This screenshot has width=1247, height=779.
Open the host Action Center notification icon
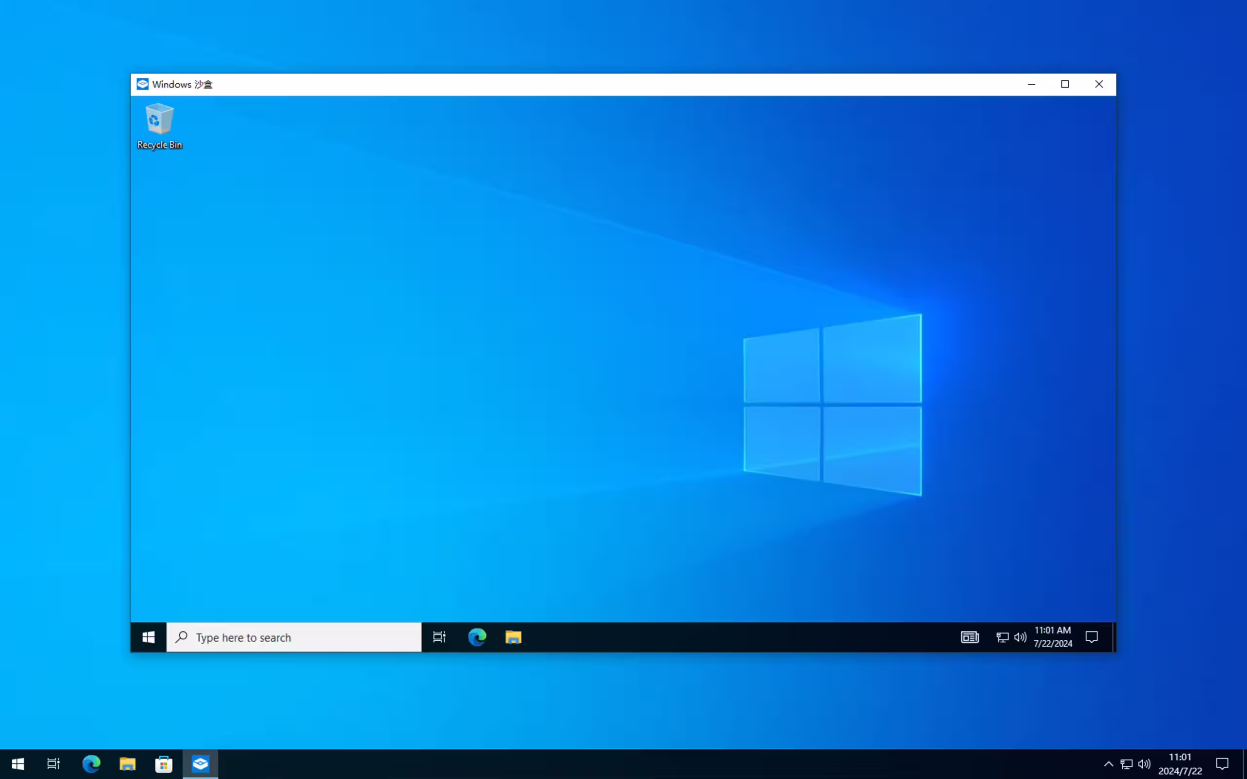click(x=1222, y=763)
